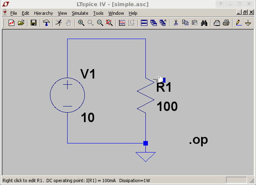Viewport: 256px width, 185px height.
Task: Click the V1 voltage source symbol
Action: 68,95
